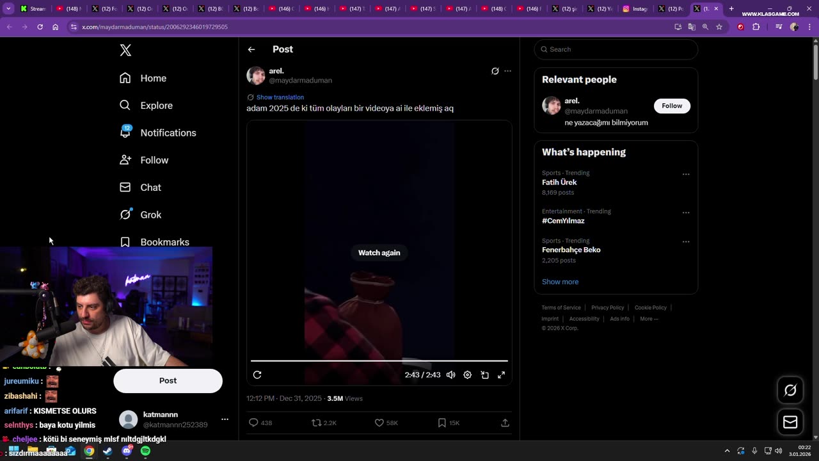Click Show translation link
Viewport: 819px width, 461px height.
click(280, 97)
